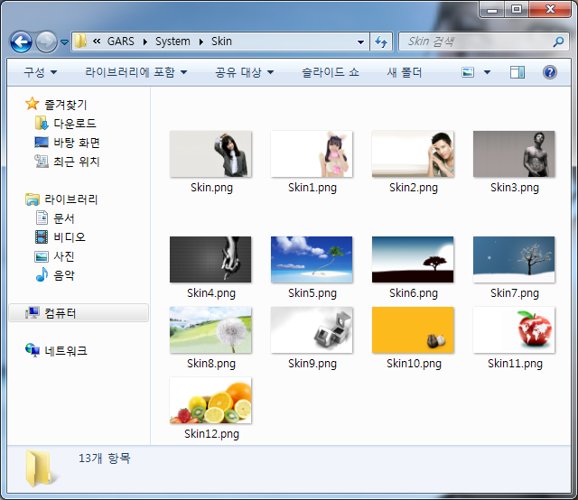Select the Skin9.png thumbnail
The height and width of the screenshot is (500, 578).
(312, 330)
